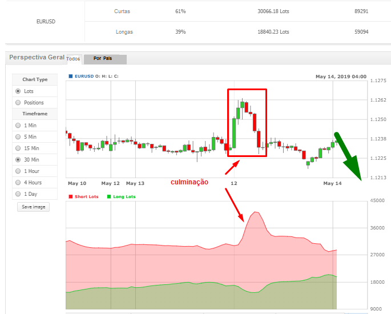Click the red culminação annotation label
This screenshot has width=391, height=314.
(x=190, y=182)
